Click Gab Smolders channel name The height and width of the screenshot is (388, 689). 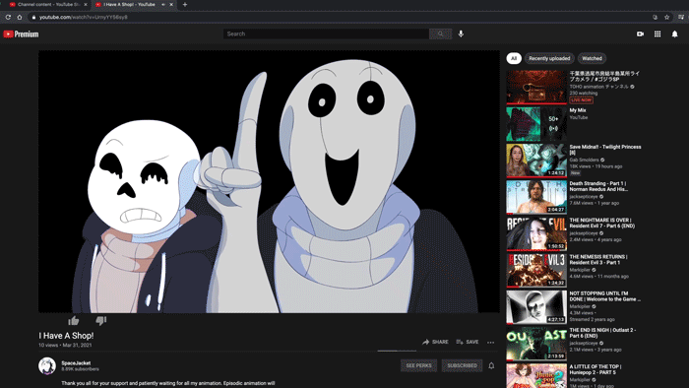(x=584, y=160)
